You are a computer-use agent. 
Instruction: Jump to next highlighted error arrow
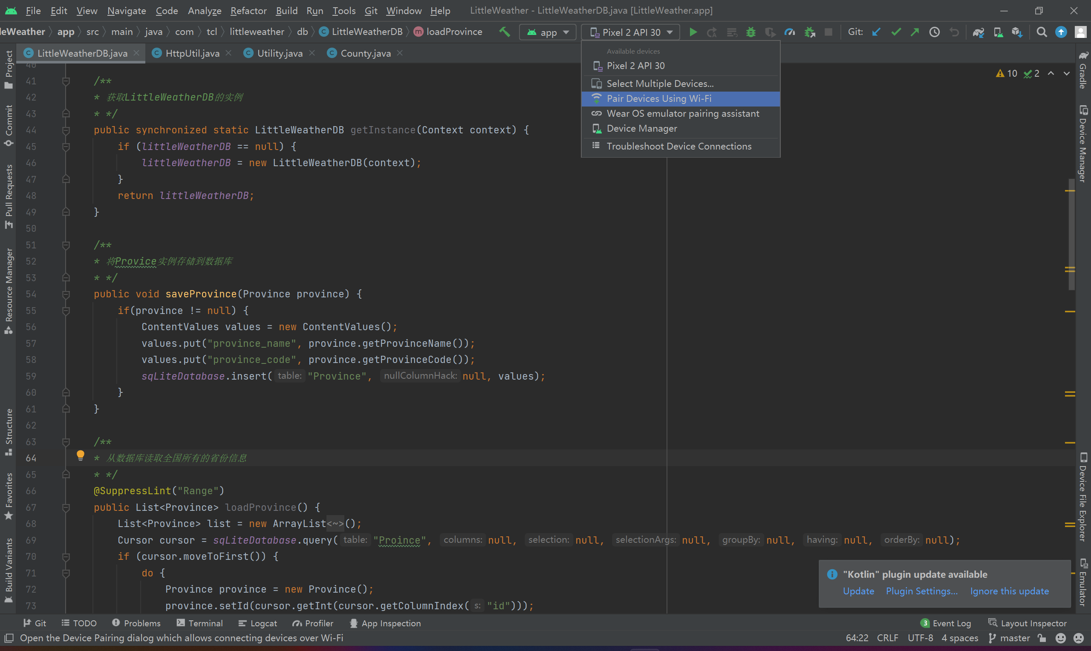pos(1066,73)
